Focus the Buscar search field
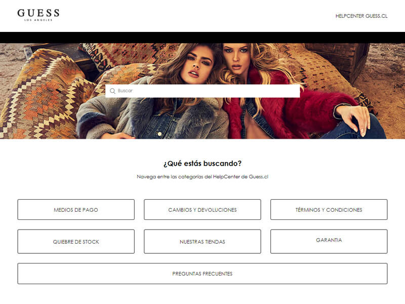This screenshot has height=304, width=405. (202, 91)
